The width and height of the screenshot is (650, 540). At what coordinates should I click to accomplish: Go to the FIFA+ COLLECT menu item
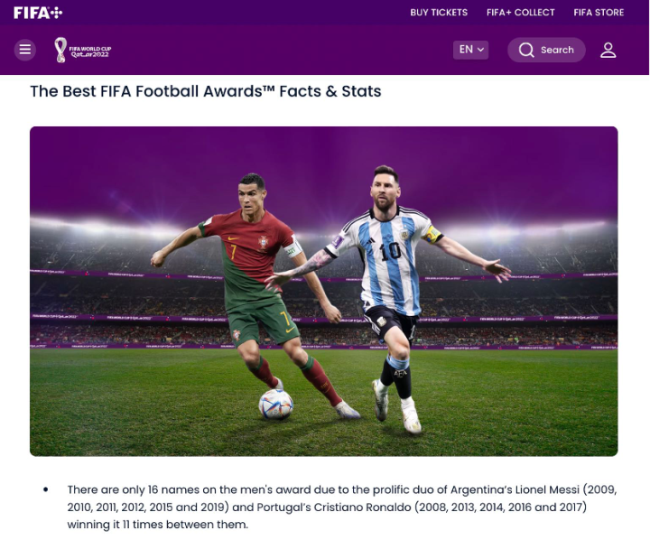(520, 13)
